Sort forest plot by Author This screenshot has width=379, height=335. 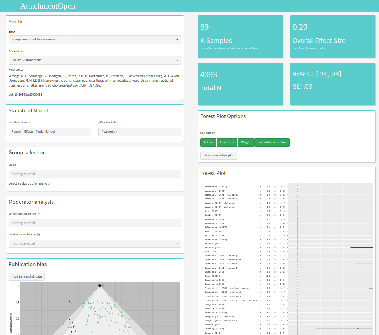click(x=208, y=143)
